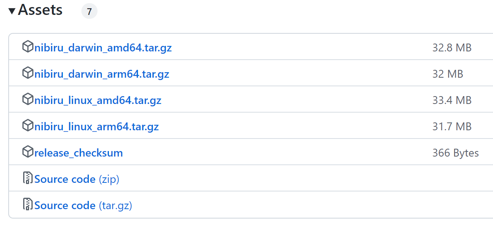This screenshot has width=493, height=226.
Task: Download nibiru_darwin_arm64.tar.gz
Action: 102,74
